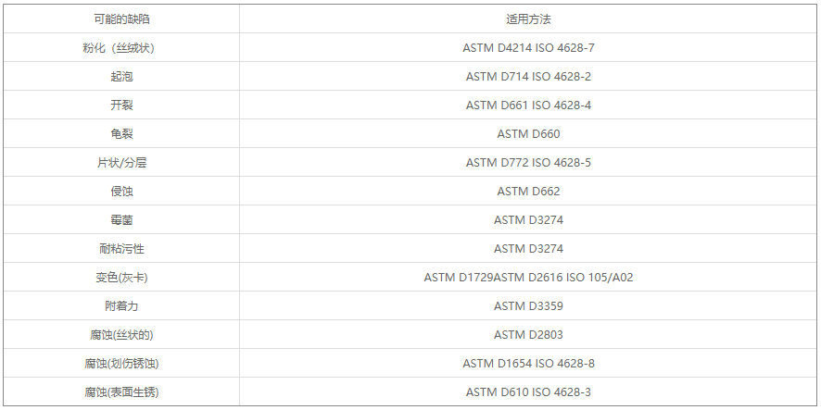Select the 粉化（丝绒状）defect cell
This screenshot has height=410, width=821.
pos(120,47)
